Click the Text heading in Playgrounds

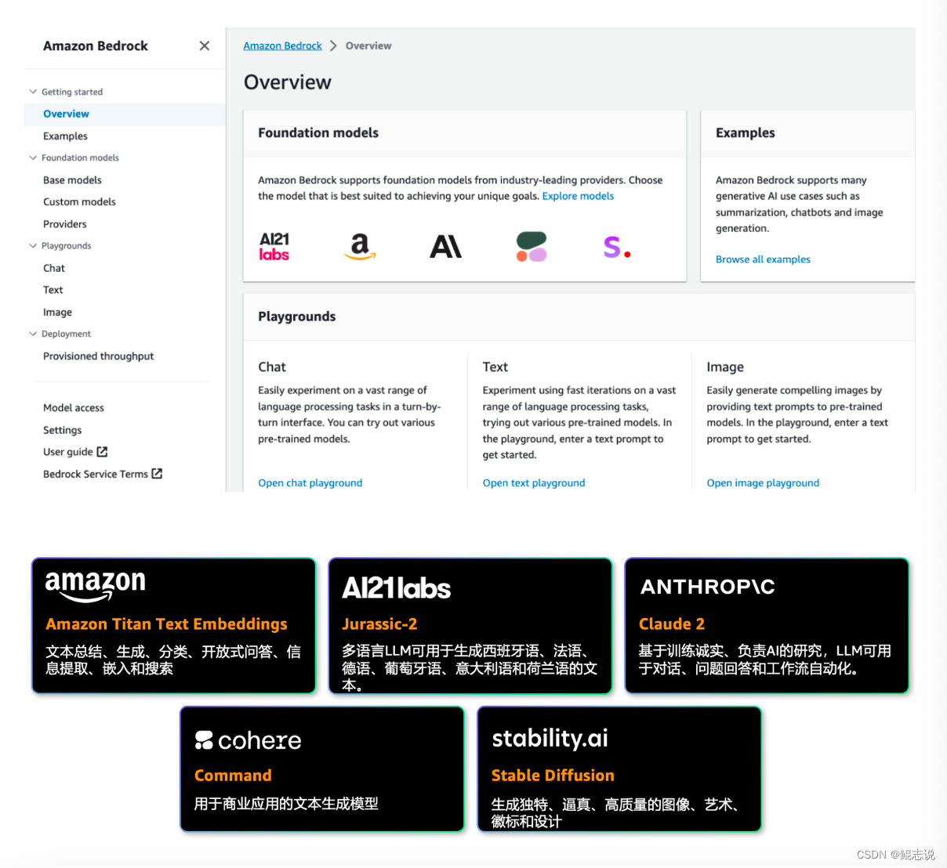(x=495, y=367)
